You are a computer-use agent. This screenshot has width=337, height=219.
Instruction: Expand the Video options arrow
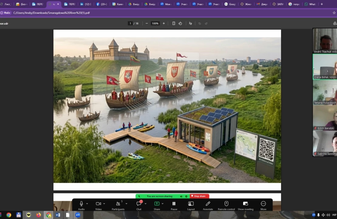click(104, 204)
